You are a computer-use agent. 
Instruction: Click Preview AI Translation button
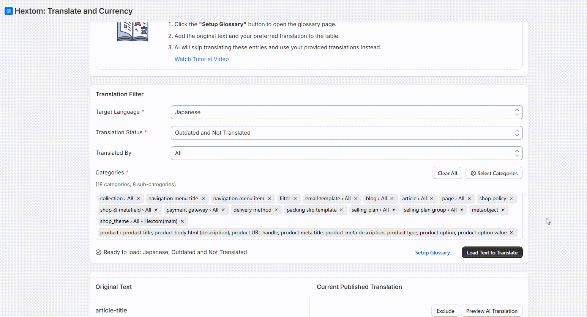tap(492, 311)
